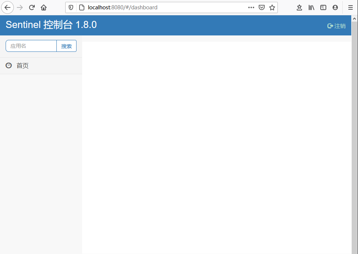Open the page actions three-dots menu
The width and height of the screenshot is (358, 254).
(x=251, y=7)
